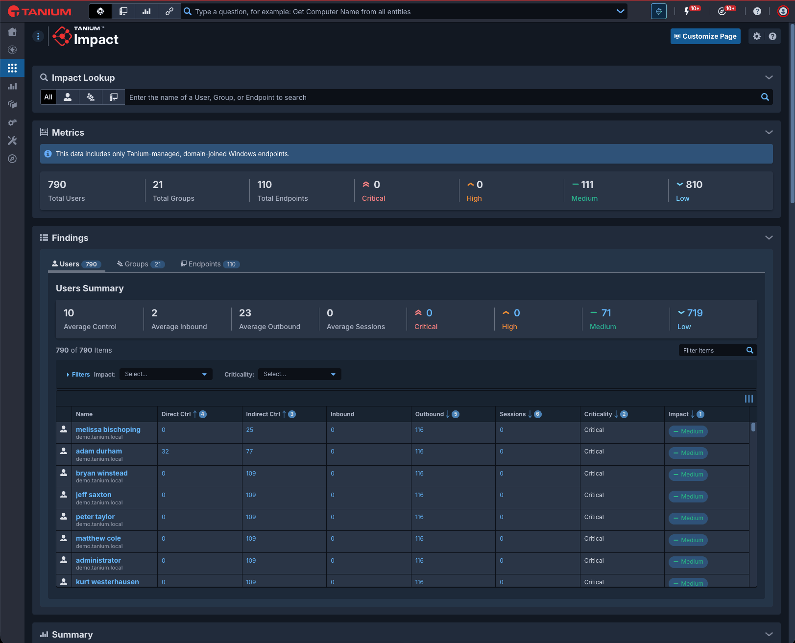Open the lightning bolt notifications with 10+ badge
Screen dimensions: 795x643
tap(691, 11)
